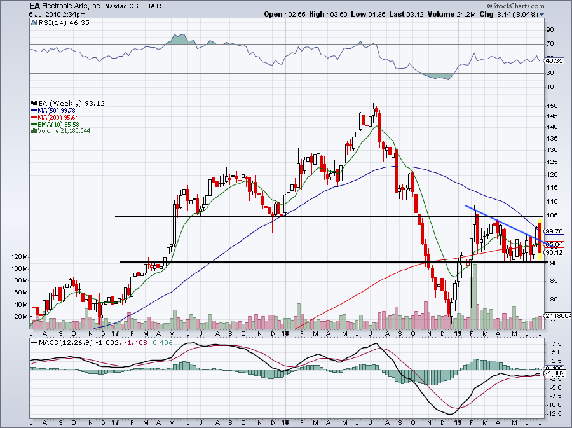Click the 2118004 volume tag on right axis
Image resolution: width=572 pixels, height=428 pixels.
pyautogui.click(x=558, y=315)
